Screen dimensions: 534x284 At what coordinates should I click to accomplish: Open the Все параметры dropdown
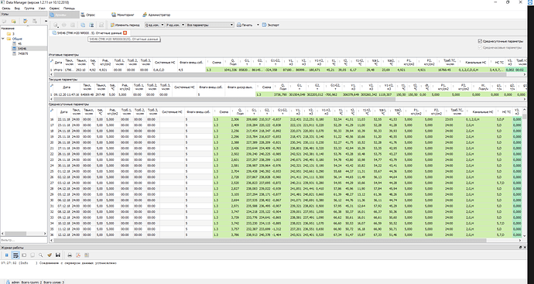coord(211,25)
